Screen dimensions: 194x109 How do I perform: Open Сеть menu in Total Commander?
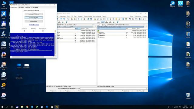pos(68,16)
